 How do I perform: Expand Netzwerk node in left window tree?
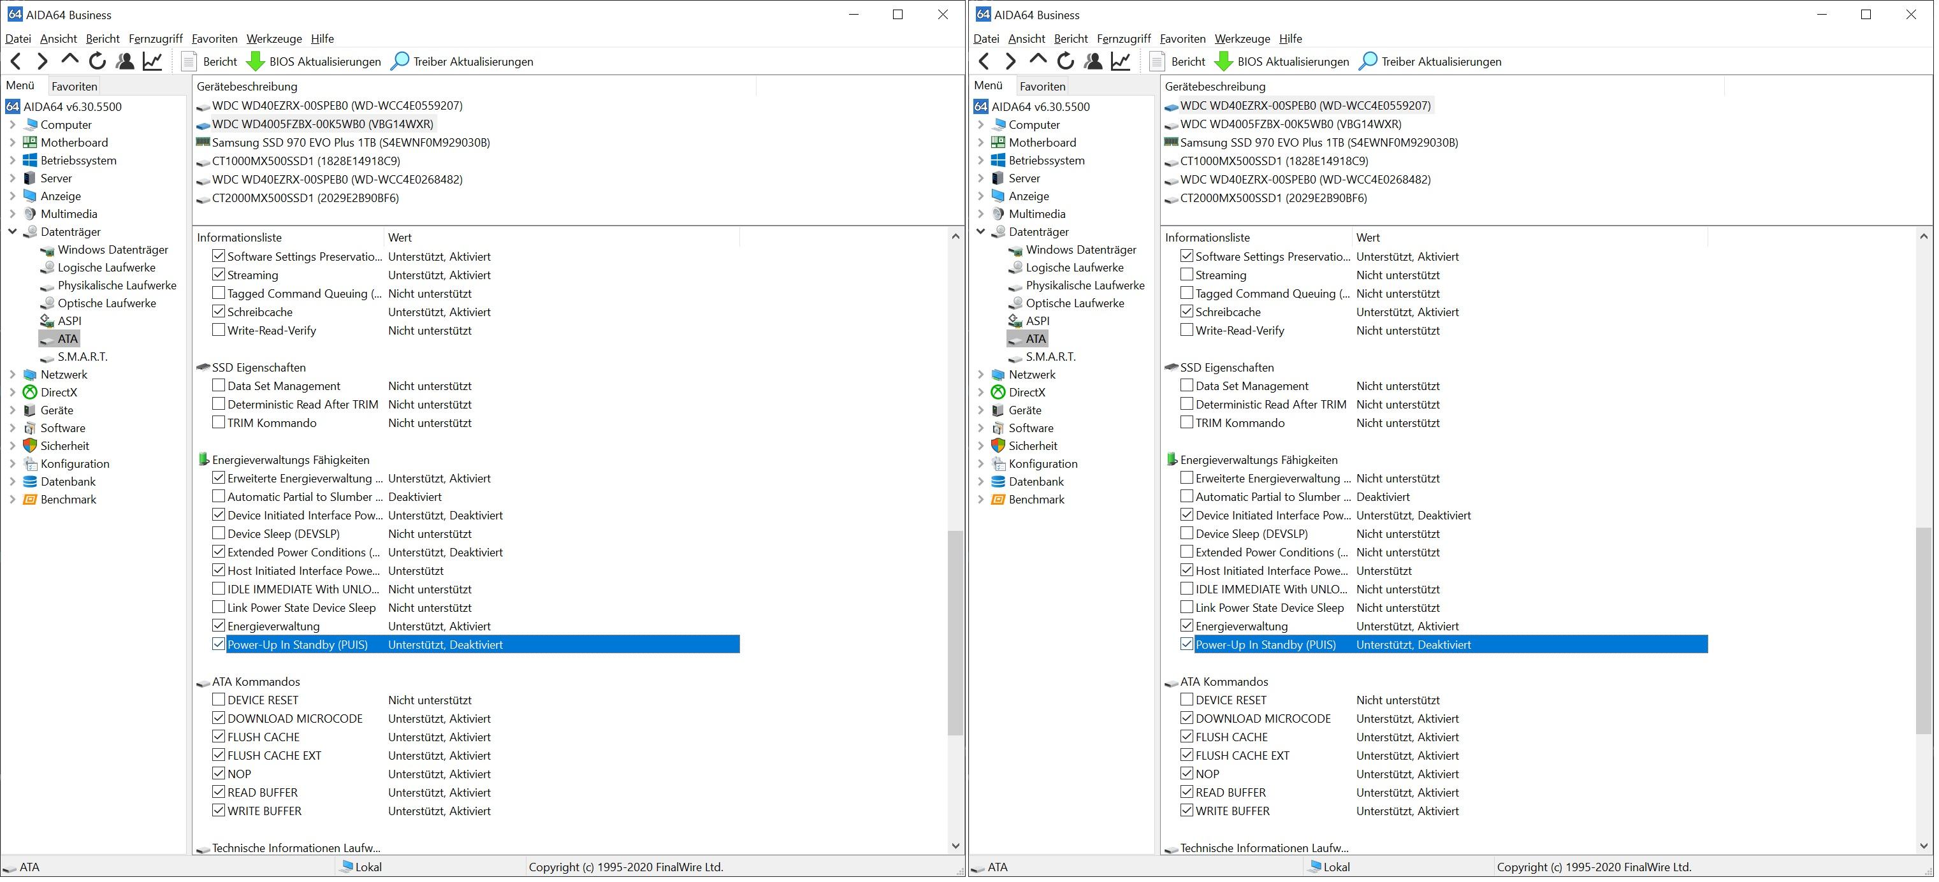point(12,375)
